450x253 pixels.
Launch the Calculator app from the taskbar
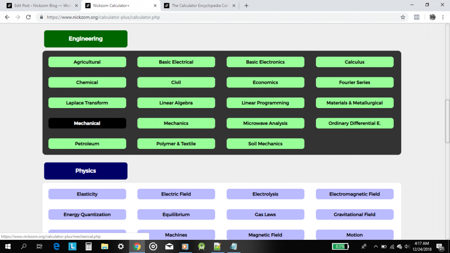coord(88,246)
